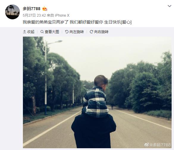Image resolution: width=174 pixels, height=150 pixels.
Task: Click the 生日快乐 phrase in post
Action: (112, 22)
